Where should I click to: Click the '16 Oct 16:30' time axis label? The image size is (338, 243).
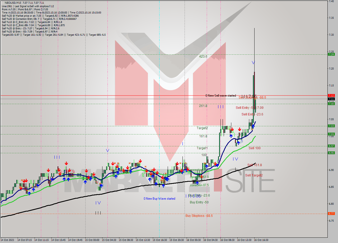(x=261, y=240)
